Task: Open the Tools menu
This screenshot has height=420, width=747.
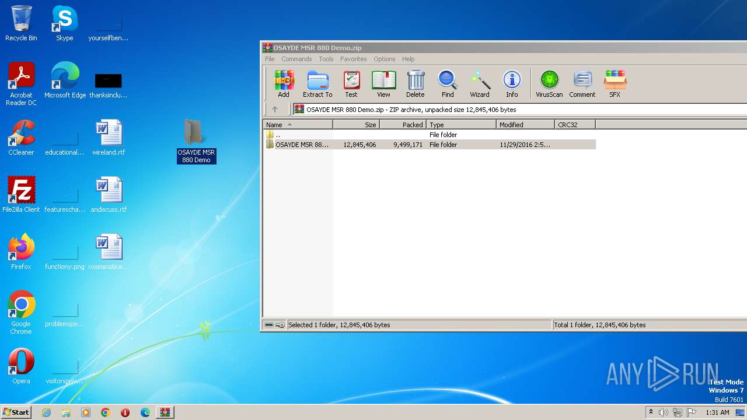Action: click(326, 59)
